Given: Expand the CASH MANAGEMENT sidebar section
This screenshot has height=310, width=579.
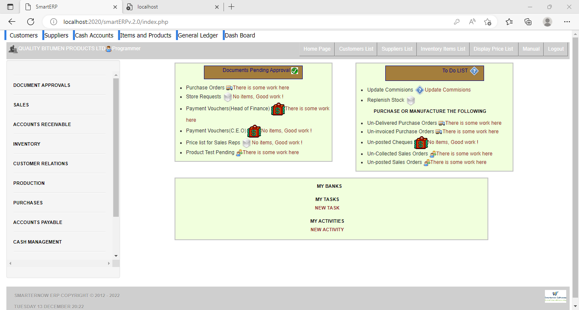Looking at the screenshot, I should point(37,242).
